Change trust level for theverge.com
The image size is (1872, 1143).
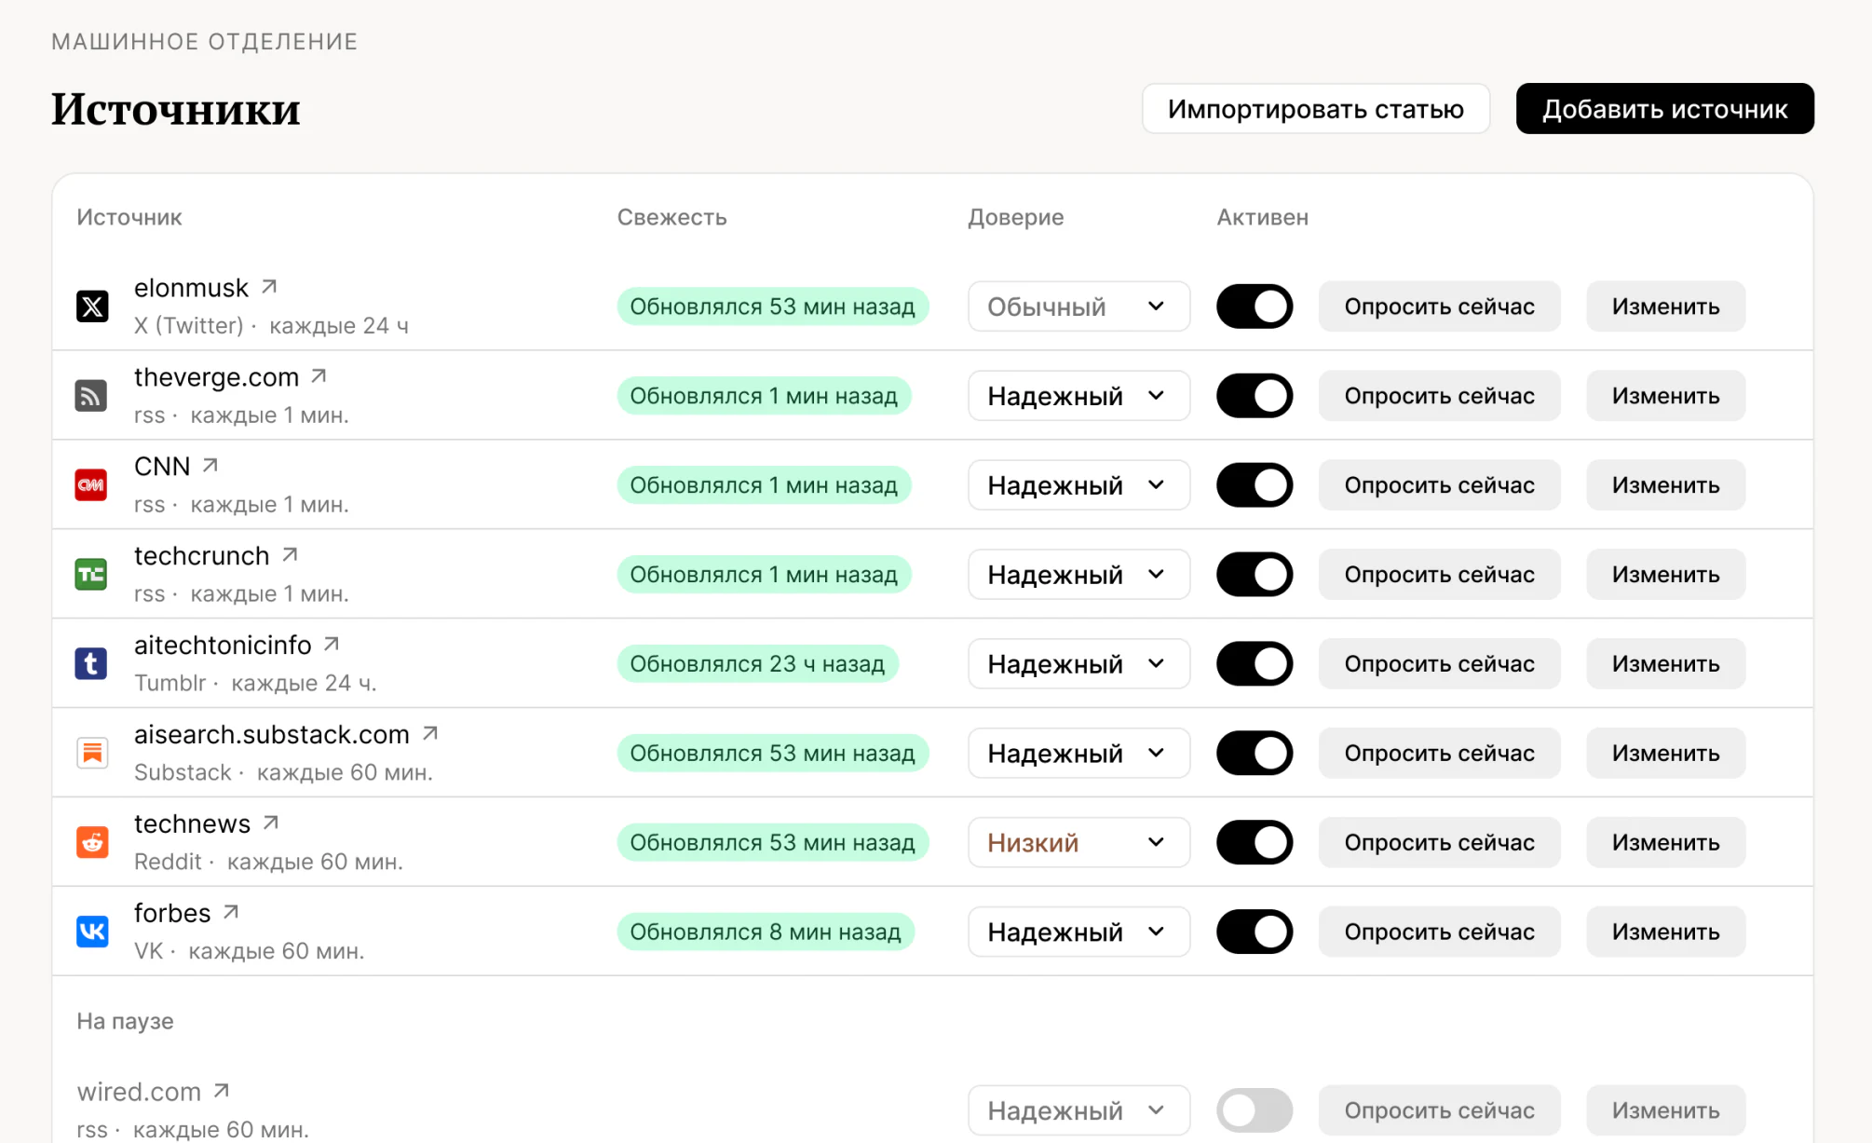pyautogui.click(x=1078, y=396)
